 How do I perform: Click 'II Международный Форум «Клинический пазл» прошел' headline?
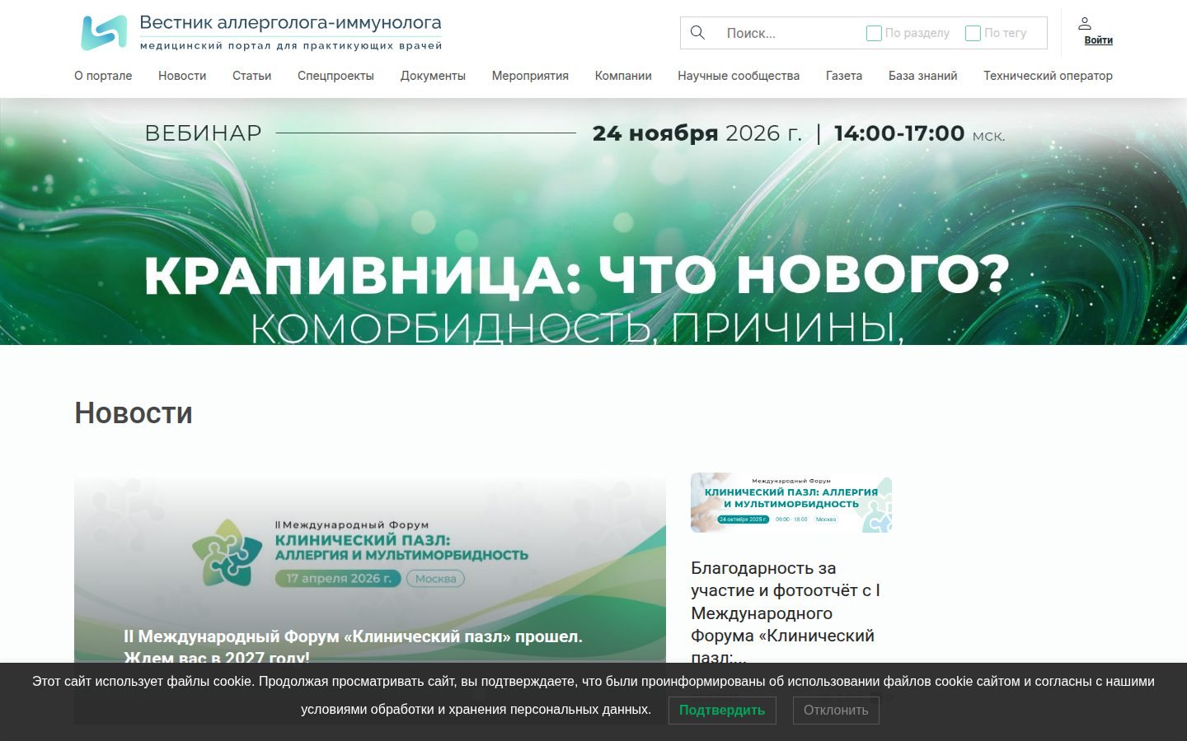point(353,646)
